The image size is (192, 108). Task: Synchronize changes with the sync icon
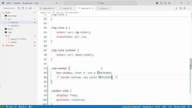[15, 107]
